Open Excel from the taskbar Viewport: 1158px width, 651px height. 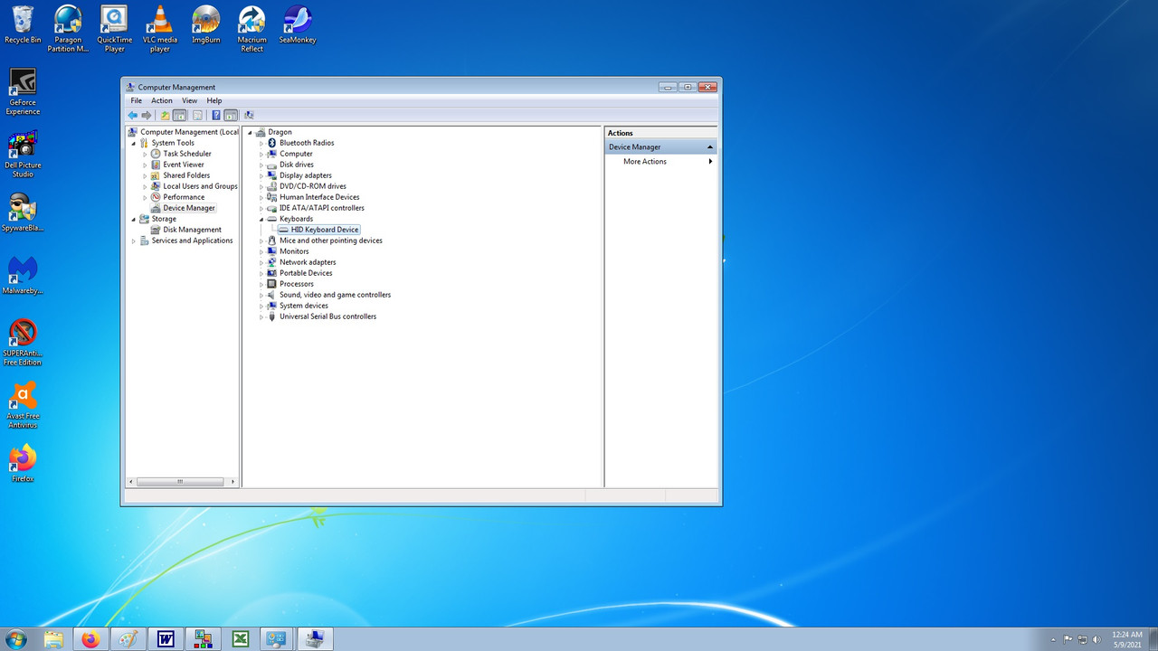click(241, 639)
